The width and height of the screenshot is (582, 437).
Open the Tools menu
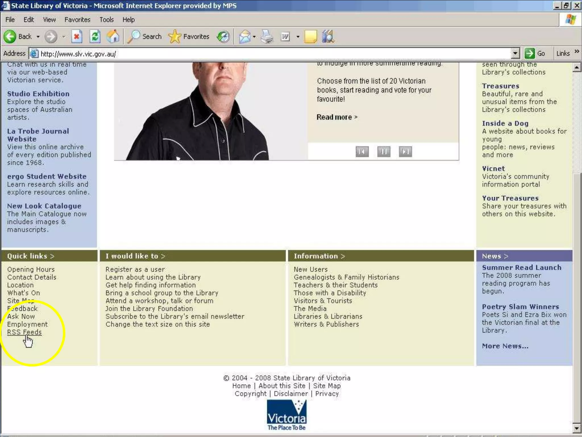(106, 20)
